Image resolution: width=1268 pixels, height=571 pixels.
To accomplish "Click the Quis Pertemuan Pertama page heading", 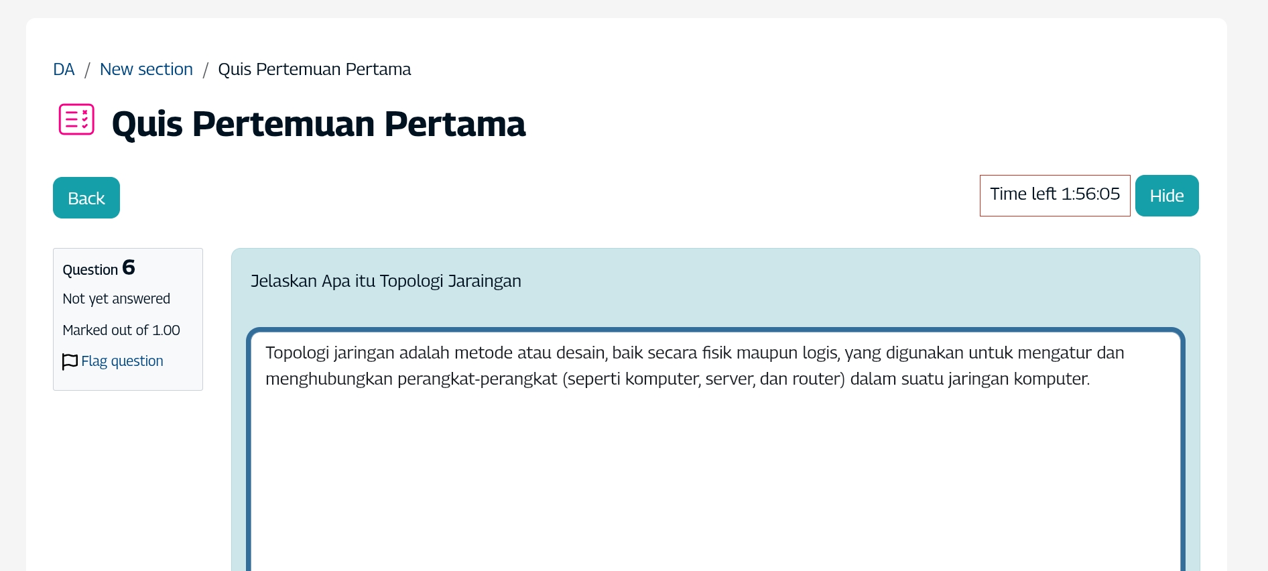I will click(318, 124).
